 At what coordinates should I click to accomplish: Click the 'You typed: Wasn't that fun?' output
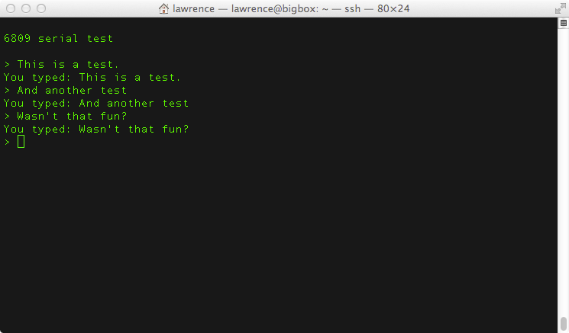pos(96,130)
